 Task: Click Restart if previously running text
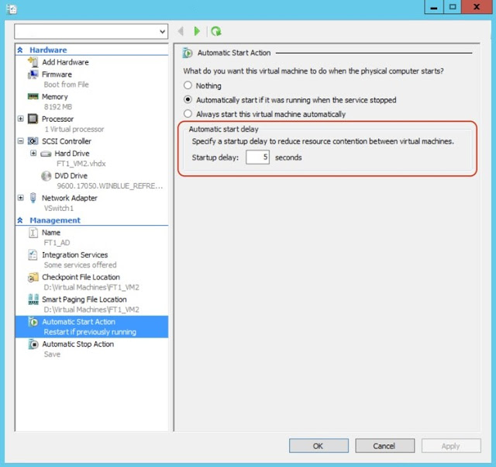(90, 332)
